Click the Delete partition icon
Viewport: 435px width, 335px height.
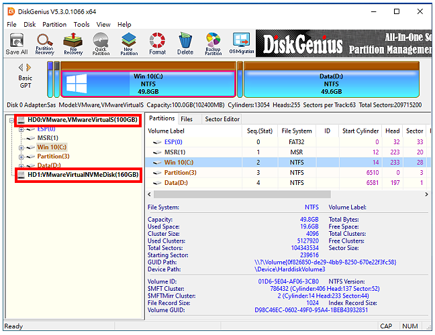pyautogui.click(x=185, y=44)
